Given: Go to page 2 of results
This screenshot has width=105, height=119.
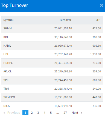Looking at the screenshot, I should click(32, 113).
